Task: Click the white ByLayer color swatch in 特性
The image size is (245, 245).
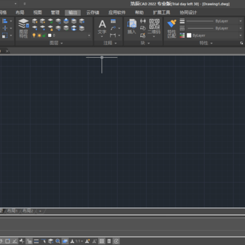Action: pos(189,35)
